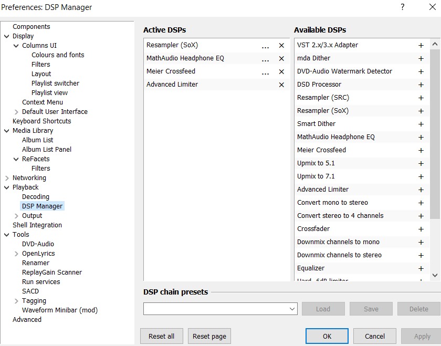Remove Resampler (SoX) from active DSPs
The height and width of the screenshot is (346, 441).
click(281, 46)
